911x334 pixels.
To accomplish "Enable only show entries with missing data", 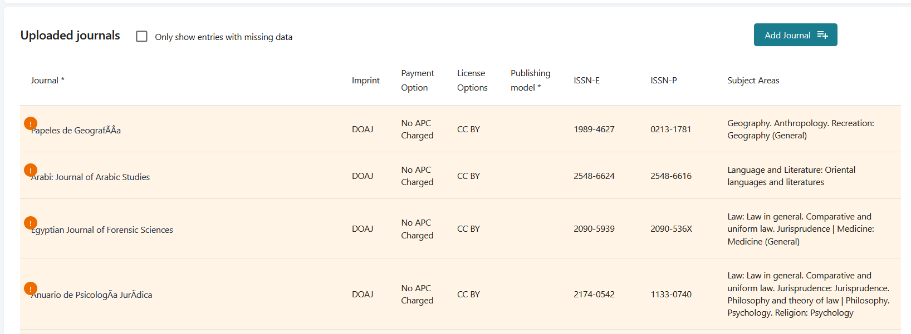I will (x=142, y=36).
